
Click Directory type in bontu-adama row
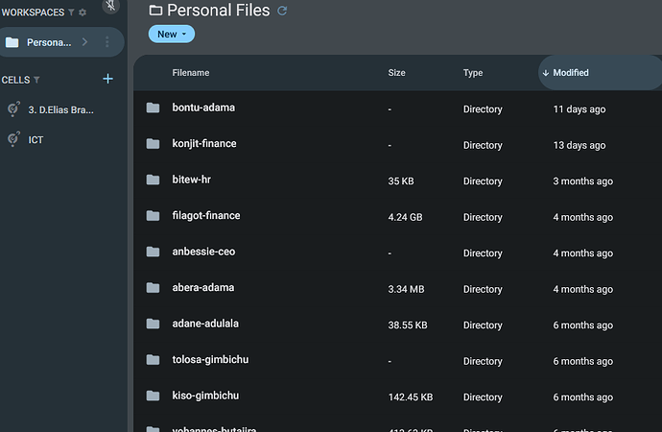(x=483, y=109)
